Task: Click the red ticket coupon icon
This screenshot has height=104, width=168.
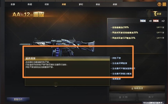Action: 156,21
